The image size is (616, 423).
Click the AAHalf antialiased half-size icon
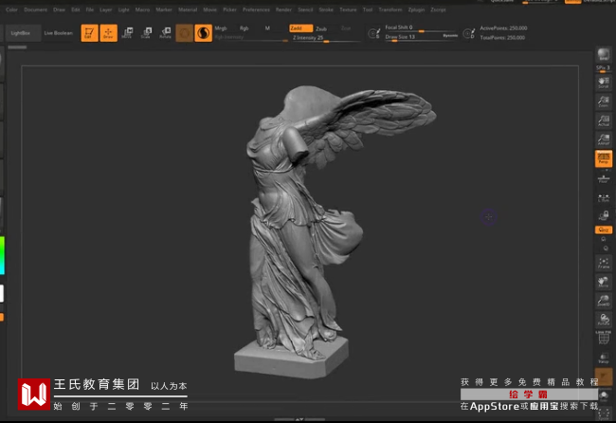pyautogui.click(x=604, y=139)
